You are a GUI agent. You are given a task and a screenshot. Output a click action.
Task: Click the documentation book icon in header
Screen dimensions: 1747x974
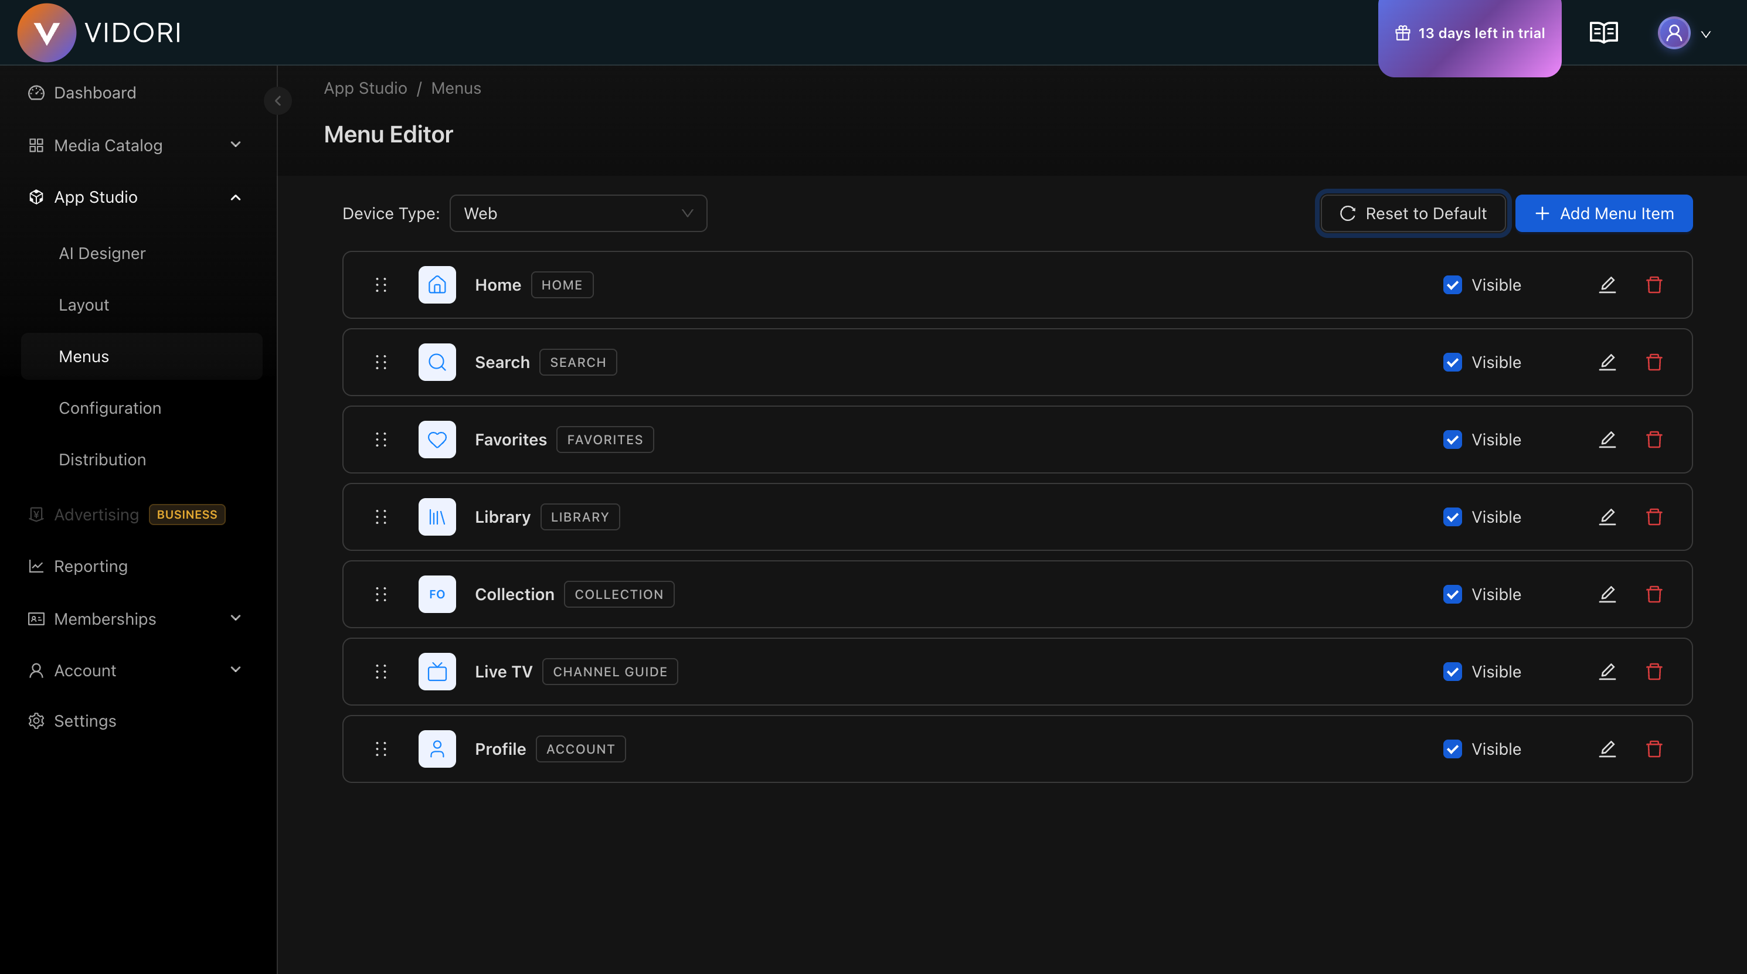[1603, 32]
